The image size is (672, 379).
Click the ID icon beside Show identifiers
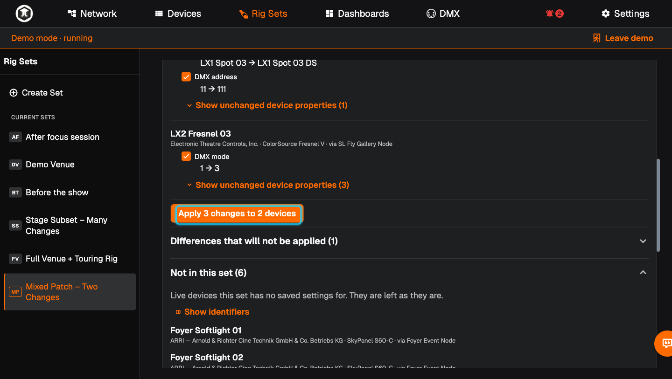178,312
